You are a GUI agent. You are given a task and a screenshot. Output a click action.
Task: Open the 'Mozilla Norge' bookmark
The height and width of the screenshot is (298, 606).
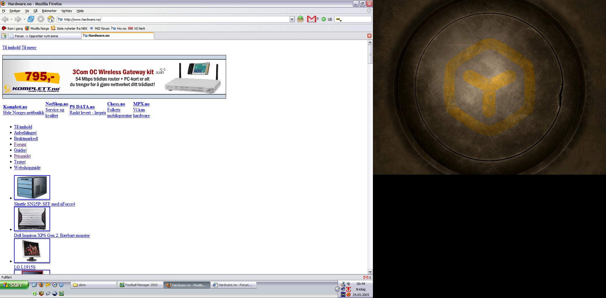(37, 28)
